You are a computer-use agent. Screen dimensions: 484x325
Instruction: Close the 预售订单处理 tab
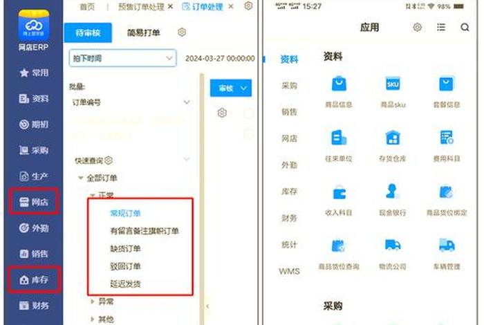coord(170,6)
